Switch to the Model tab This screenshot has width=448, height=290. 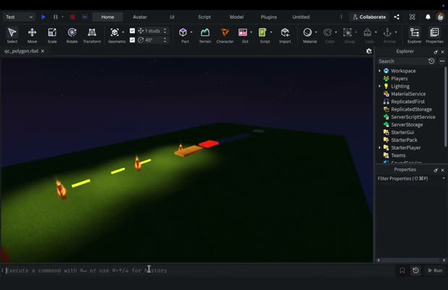click(236, 17)
